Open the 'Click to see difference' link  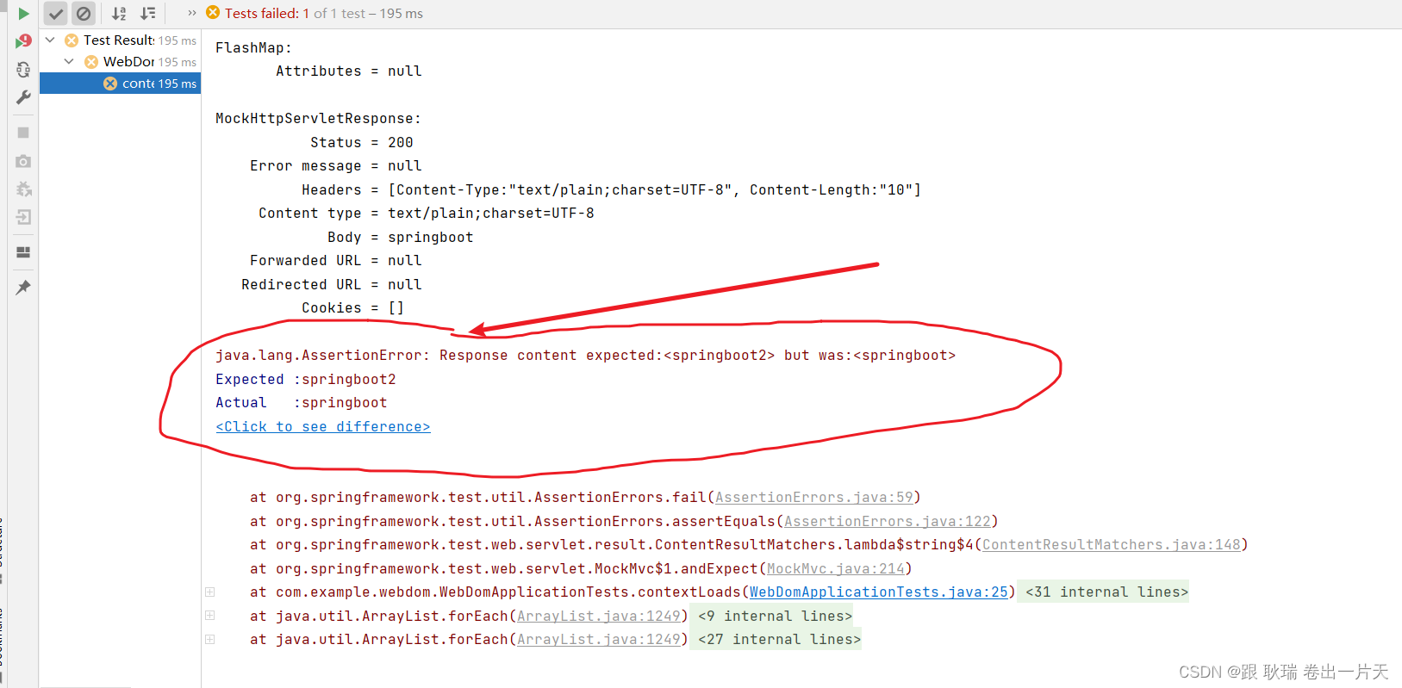pos(323,426)
